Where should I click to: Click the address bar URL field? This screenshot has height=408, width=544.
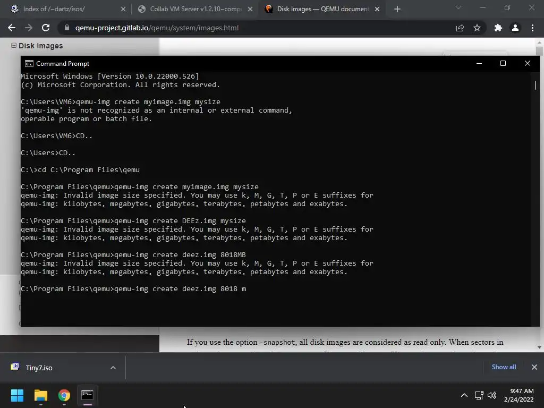(257, 28)
